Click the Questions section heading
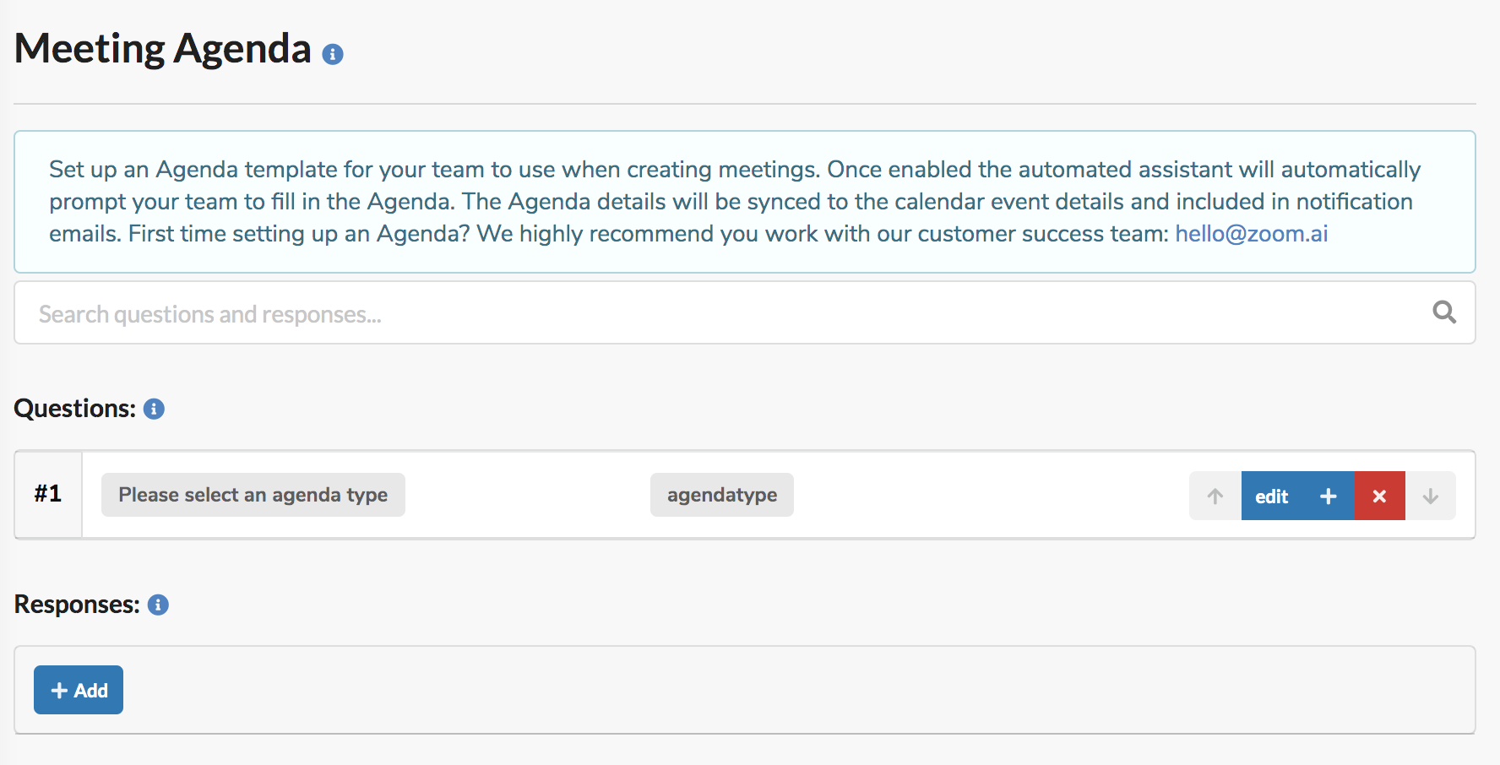 (75, 409)
